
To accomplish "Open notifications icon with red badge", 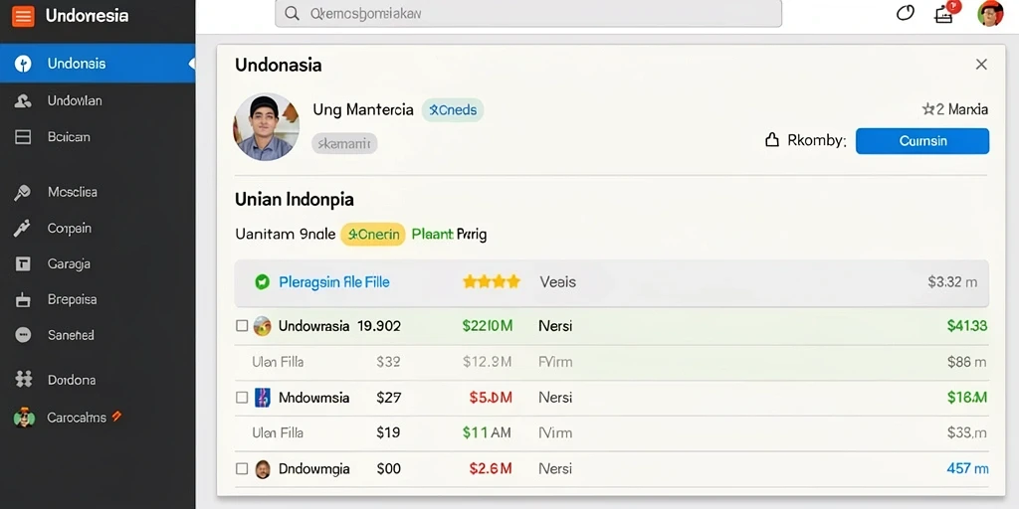I will click(944, 13).
